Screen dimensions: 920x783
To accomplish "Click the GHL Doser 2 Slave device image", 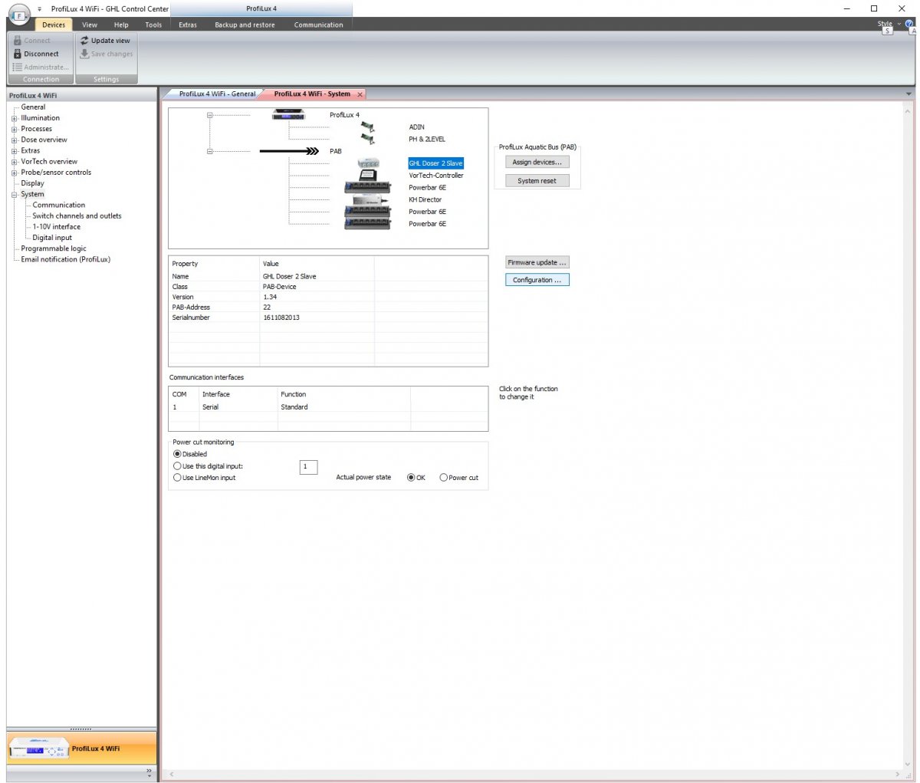I will 368,163.
